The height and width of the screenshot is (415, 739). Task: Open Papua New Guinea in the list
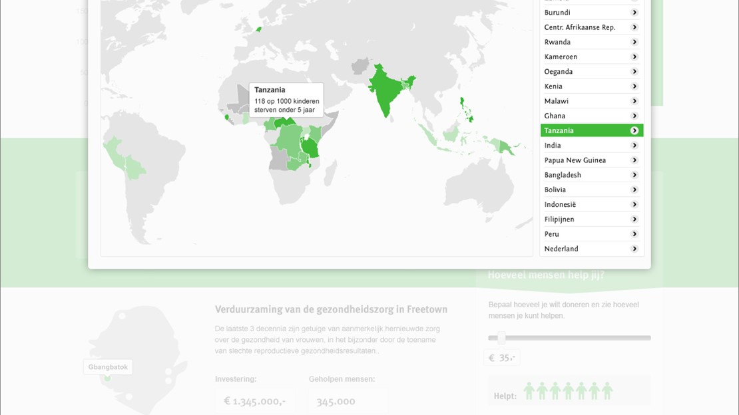pos(575,160)
